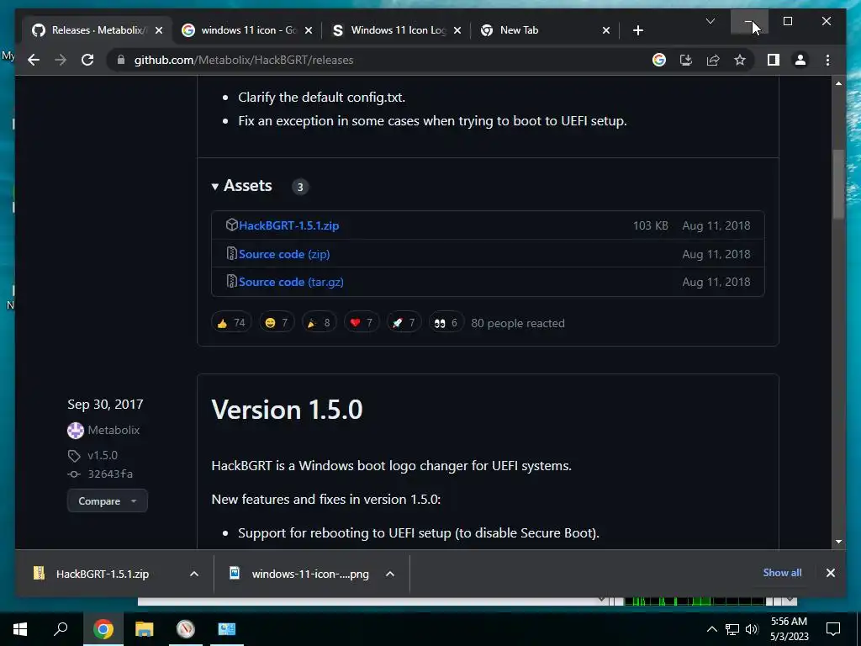The height and width of the screenshot is (646, 861).
Task: Open the notification center icon
Action: pyautogui.click(x=833, y=629)
